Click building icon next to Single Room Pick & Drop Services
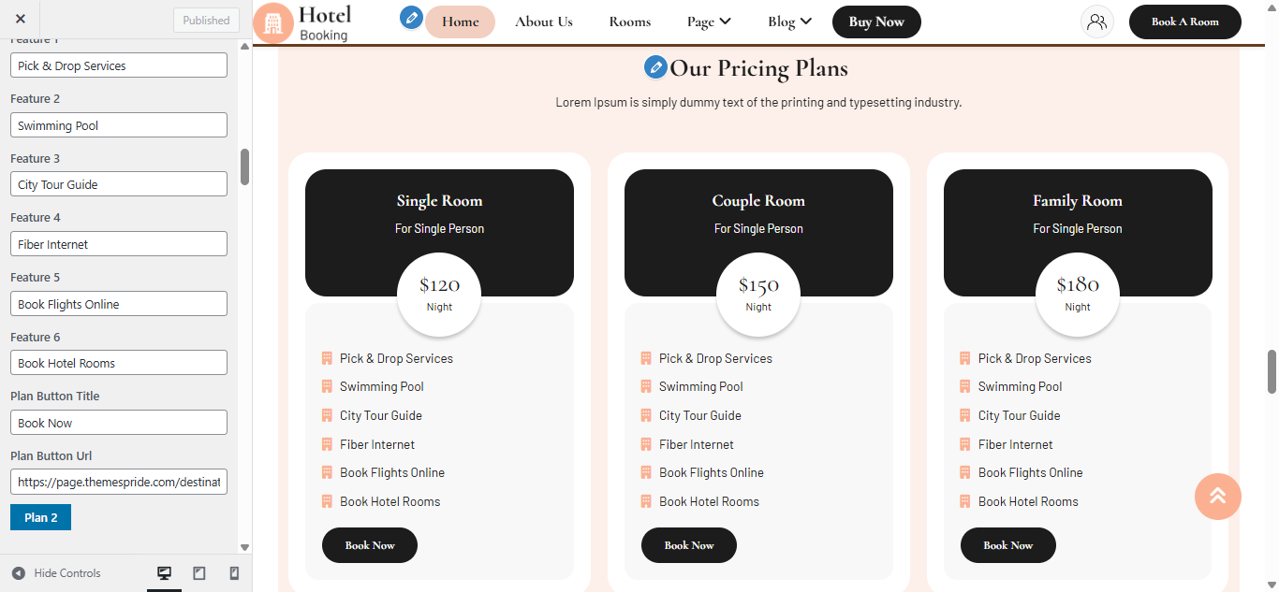The height and width of the screenshot is (592, 1279). [327, 358]
